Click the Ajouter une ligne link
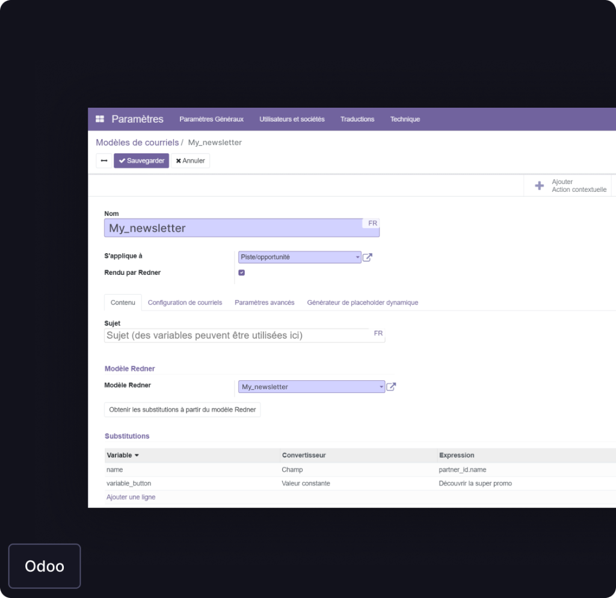616x598 pixels. click(x=131, y=498)
